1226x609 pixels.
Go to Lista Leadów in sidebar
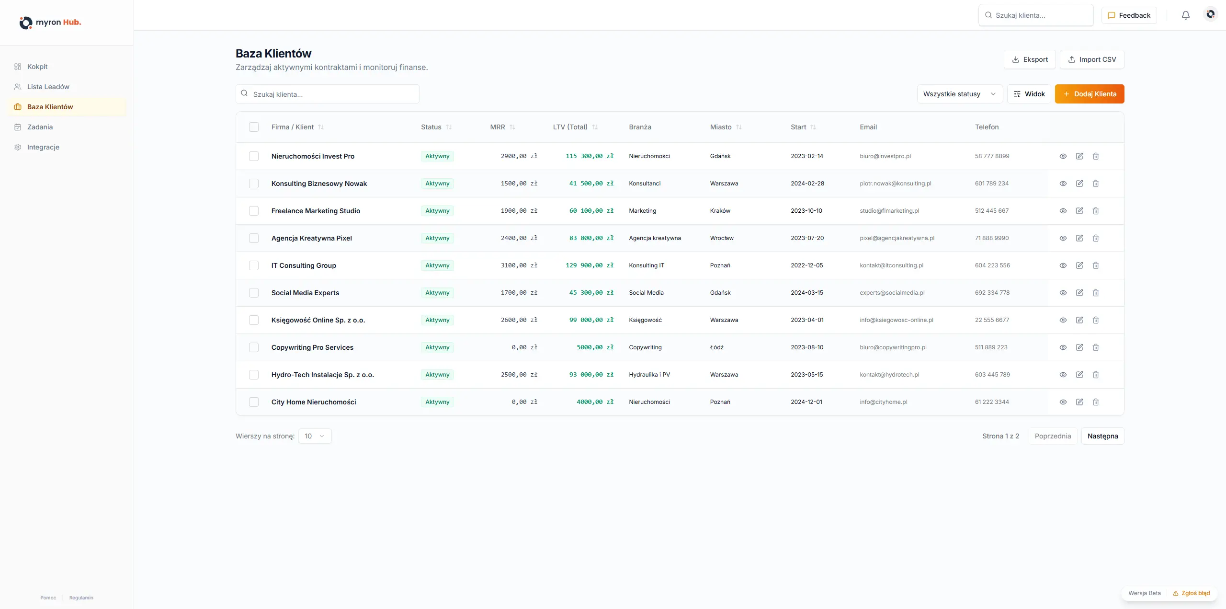pyautogui.click(x=48, y=87)
